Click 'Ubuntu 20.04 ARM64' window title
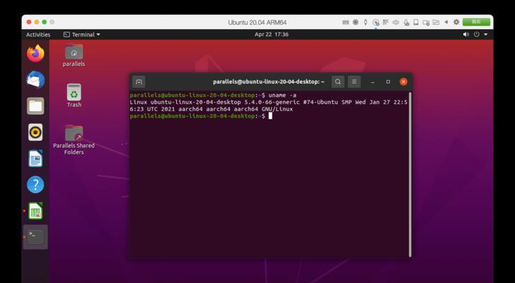Image resolution: width=515 pixels, height=283 pixels. coord(257,23)
